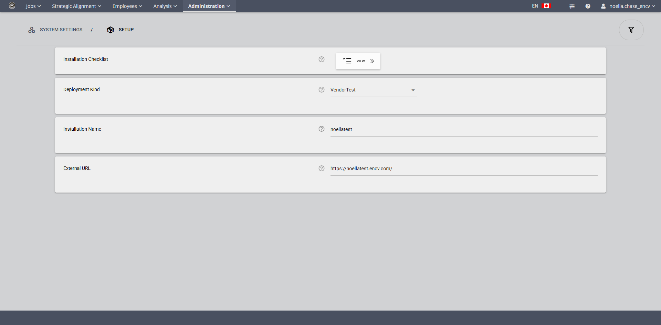Click the help icon beside Deployment Kind
The width and height of the screenshot is (661, 325).
(x=321, y=89)
